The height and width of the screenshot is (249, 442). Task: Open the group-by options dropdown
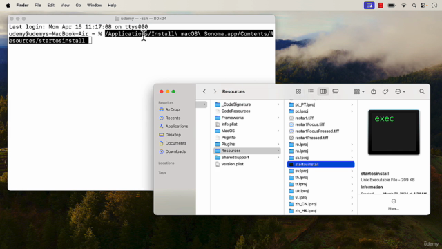tap(359, 91)
